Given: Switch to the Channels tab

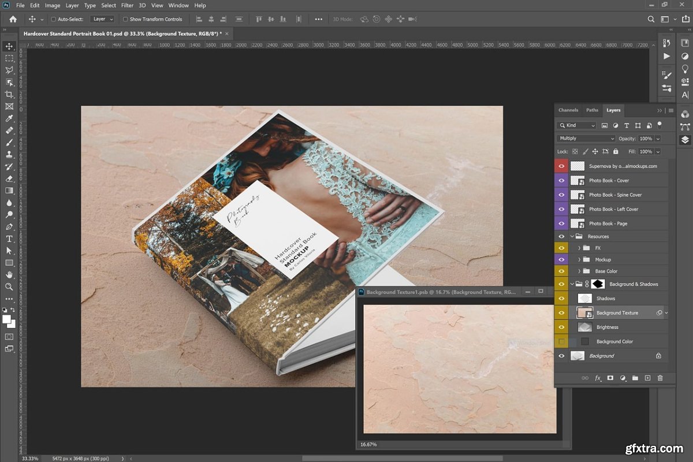Looking at the screenshot, I should click(568, 110).
